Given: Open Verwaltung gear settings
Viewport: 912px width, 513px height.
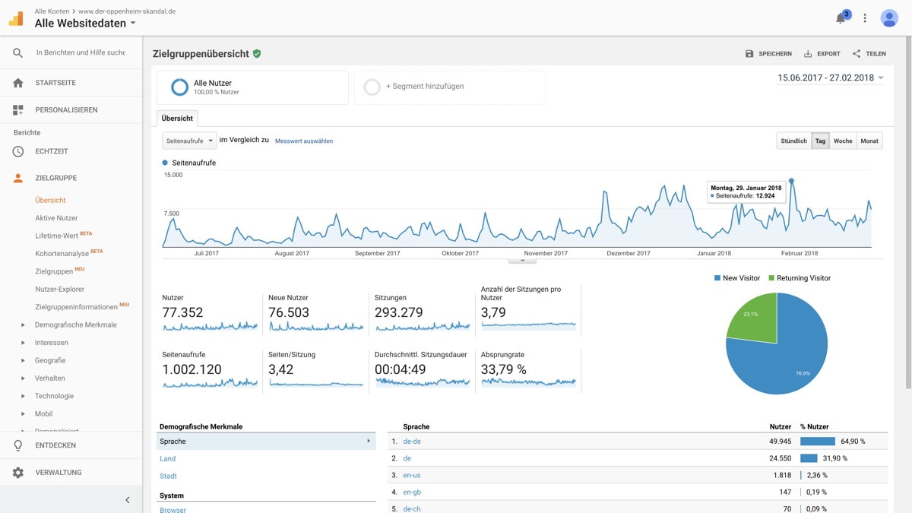Looking at the screenshot, I should [x=18, y=473].
